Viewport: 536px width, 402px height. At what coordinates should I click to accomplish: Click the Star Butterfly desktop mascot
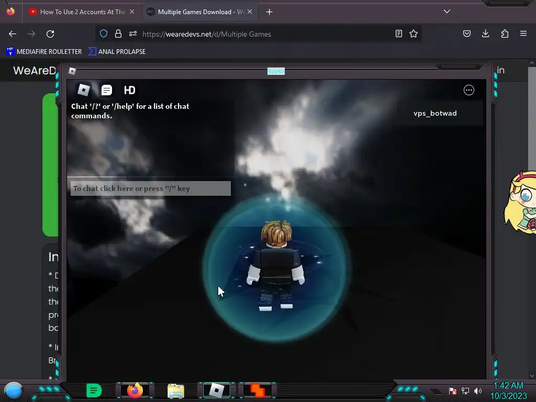pyautogui.click(x=520, y=203)
